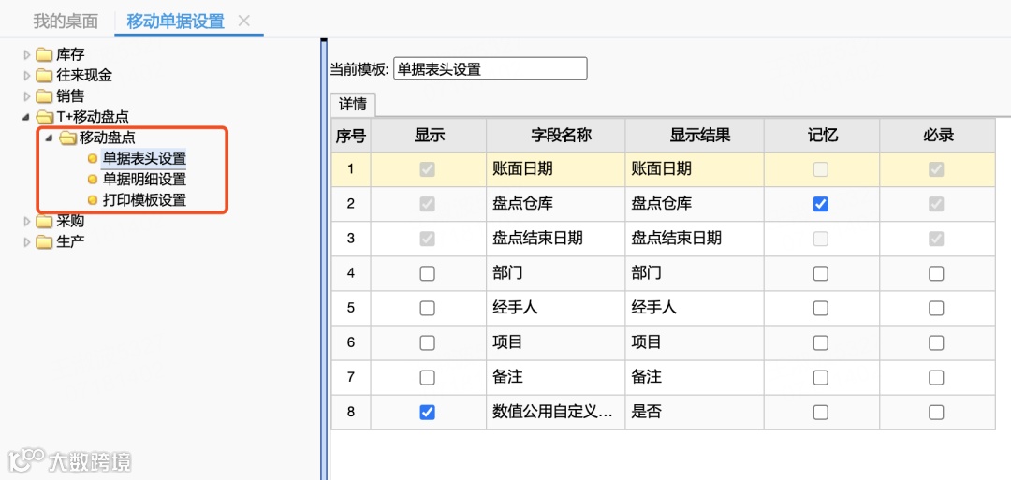This screenshot has width=1011, height=480.
Task: Click the 显示 column header
Action: click(x=429, y=136)
